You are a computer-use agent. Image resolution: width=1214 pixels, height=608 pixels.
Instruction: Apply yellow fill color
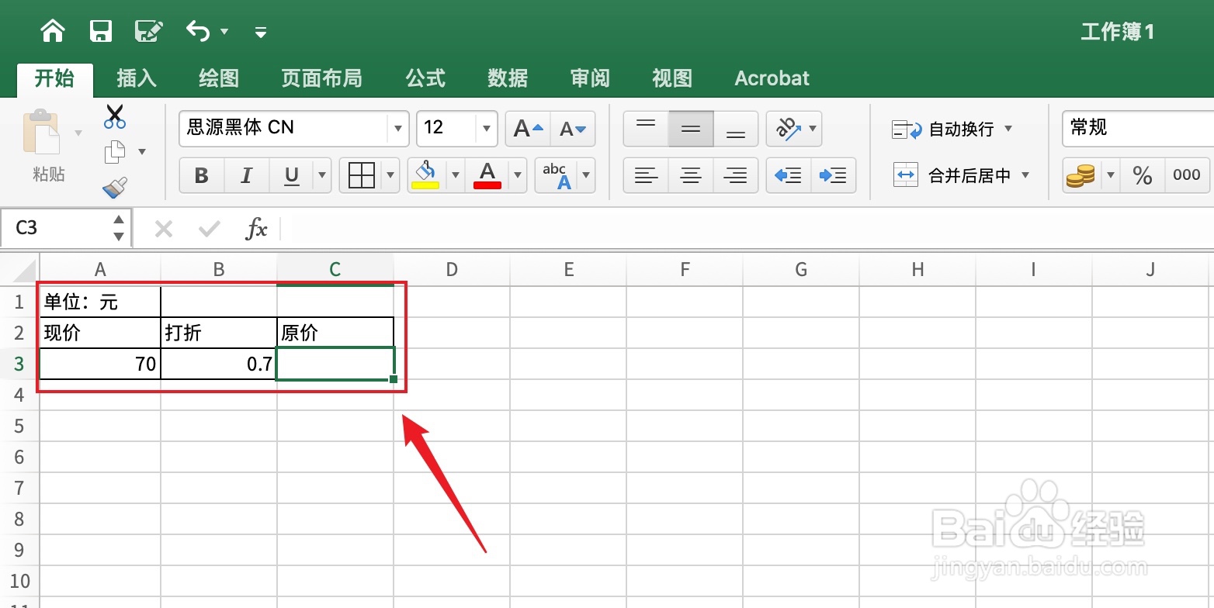[425, 175]
